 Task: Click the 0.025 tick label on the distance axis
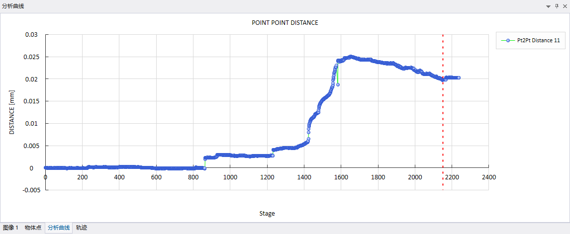coord(31,57)
